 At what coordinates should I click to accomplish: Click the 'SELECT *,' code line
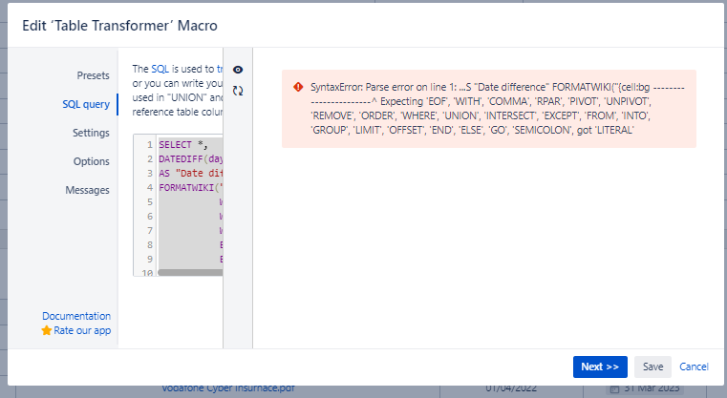pyautogui.click(x=183, y=144)
